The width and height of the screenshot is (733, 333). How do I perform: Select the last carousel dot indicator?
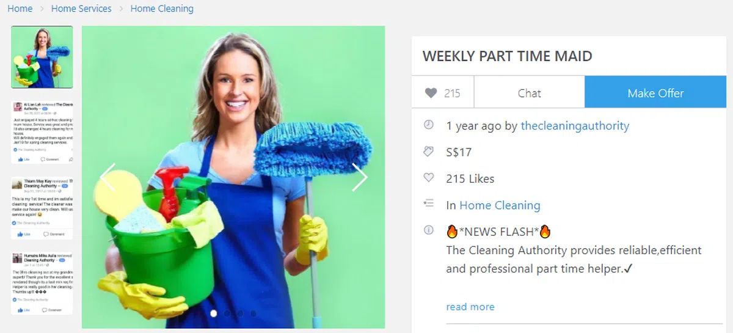coord(253,313)
